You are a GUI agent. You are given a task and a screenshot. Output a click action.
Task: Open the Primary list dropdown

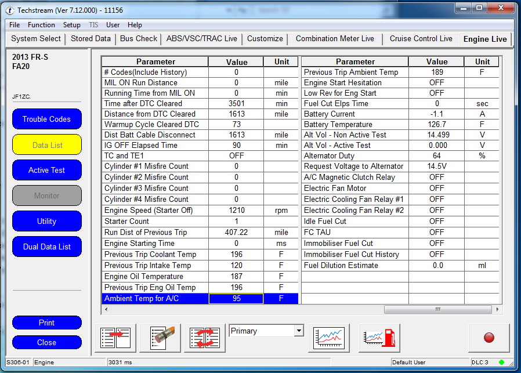[299, 331]
